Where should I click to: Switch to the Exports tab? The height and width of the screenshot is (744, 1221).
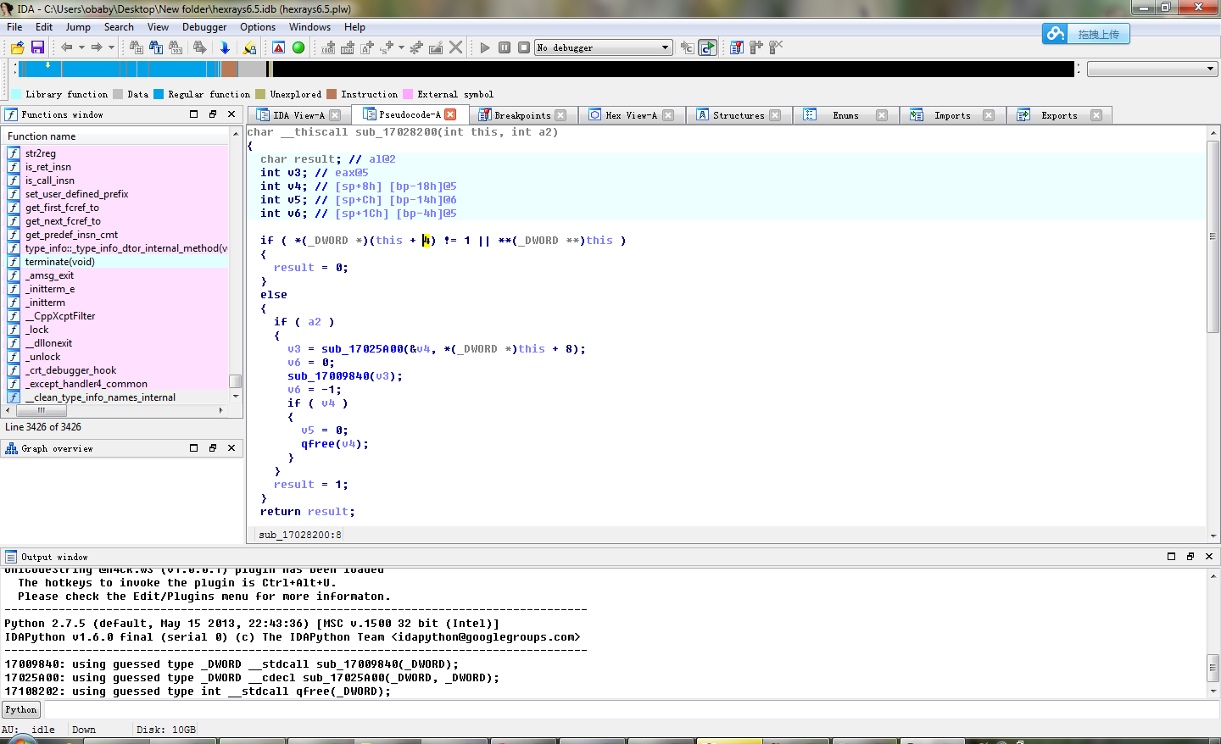[1059, 115]
